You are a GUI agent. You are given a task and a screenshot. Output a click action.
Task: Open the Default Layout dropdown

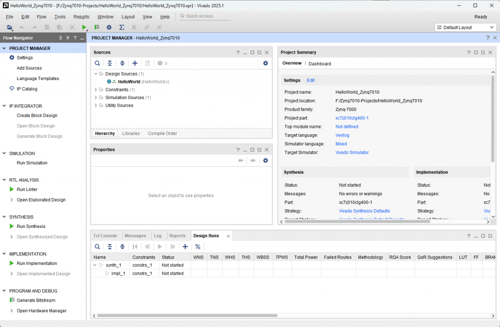(x=465, y=27)
